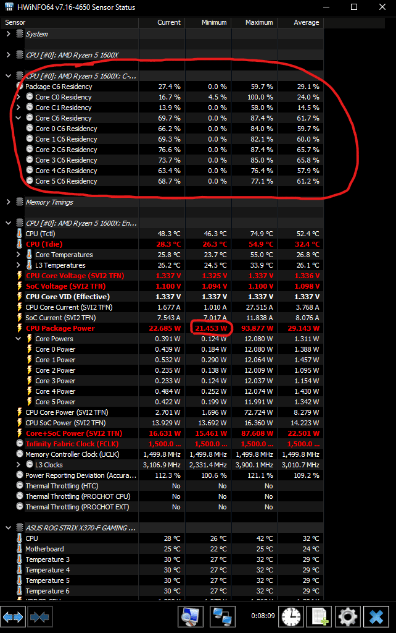Expand the System sensor group
The image size is (396, 633).
point(8,34)
